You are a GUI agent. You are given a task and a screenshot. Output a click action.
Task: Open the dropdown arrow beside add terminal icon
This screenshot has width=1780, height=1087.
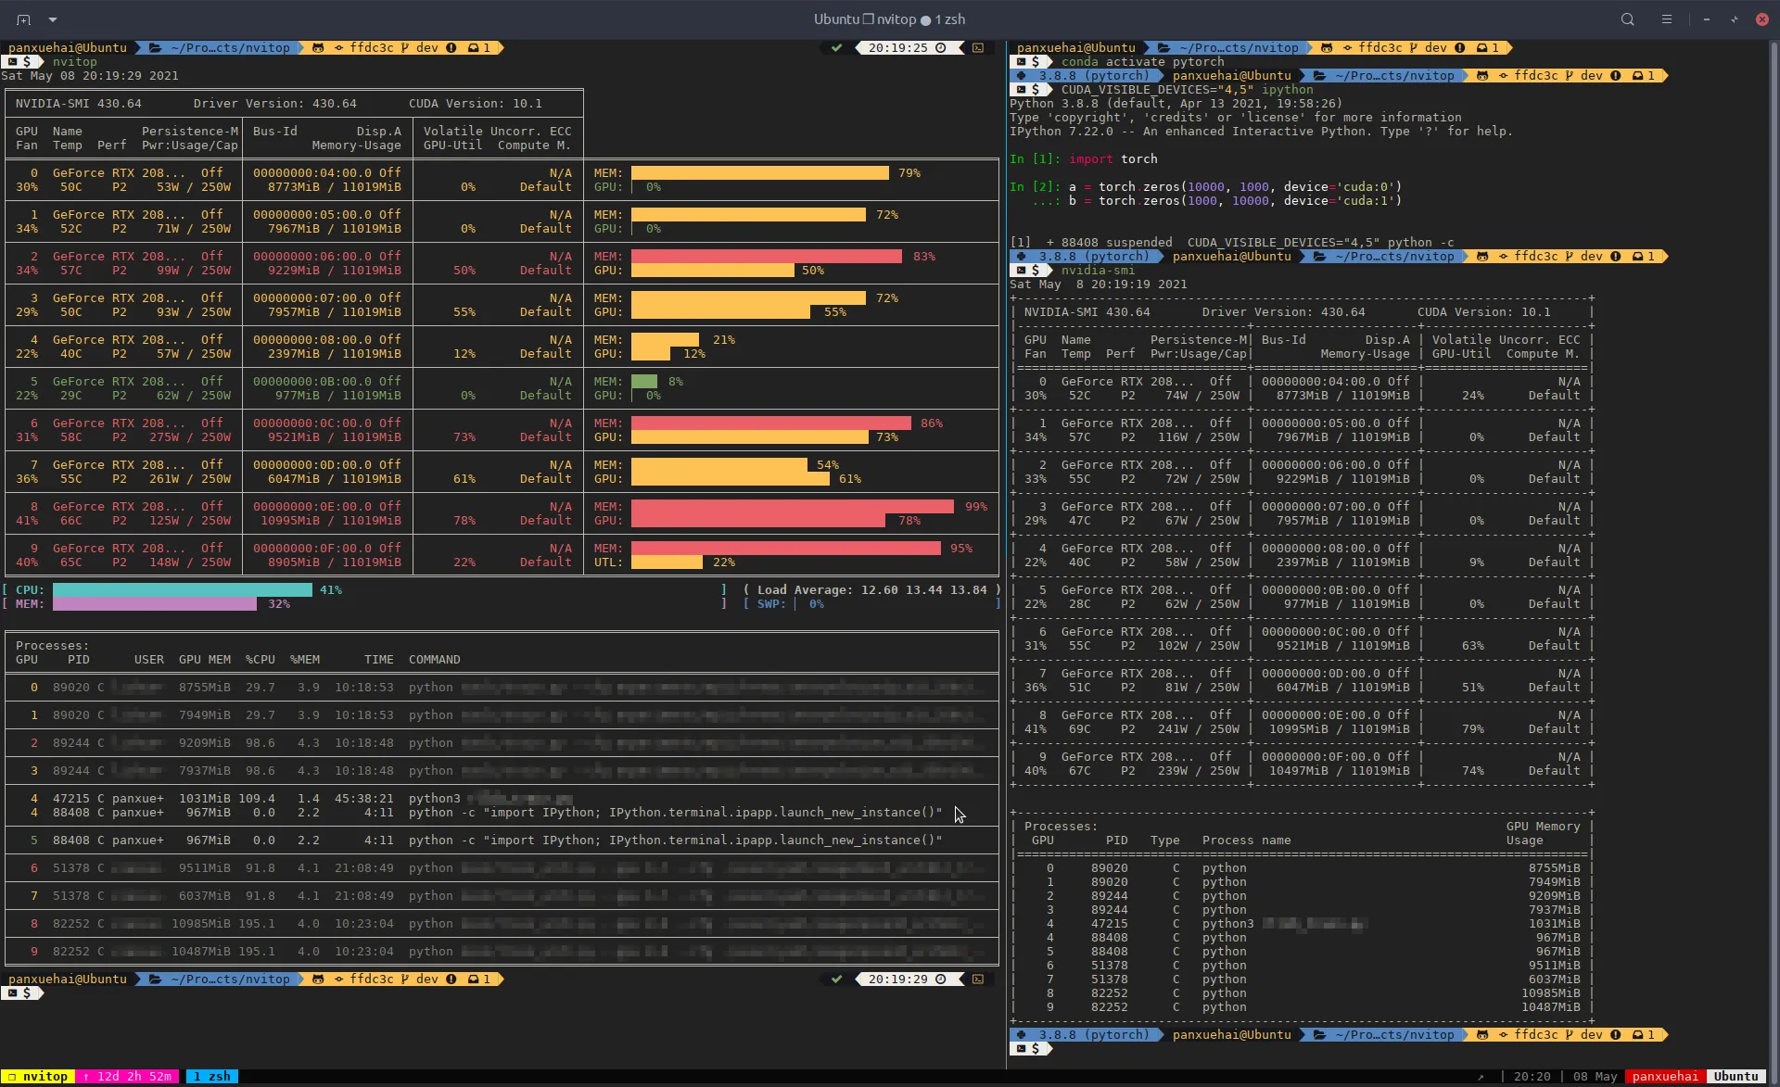pos(53,19)
